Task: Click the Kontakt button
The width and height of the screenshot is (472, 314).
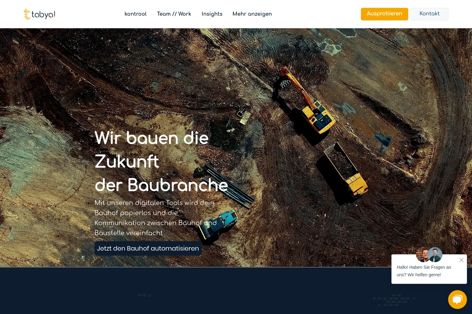Action: [429, 14]
